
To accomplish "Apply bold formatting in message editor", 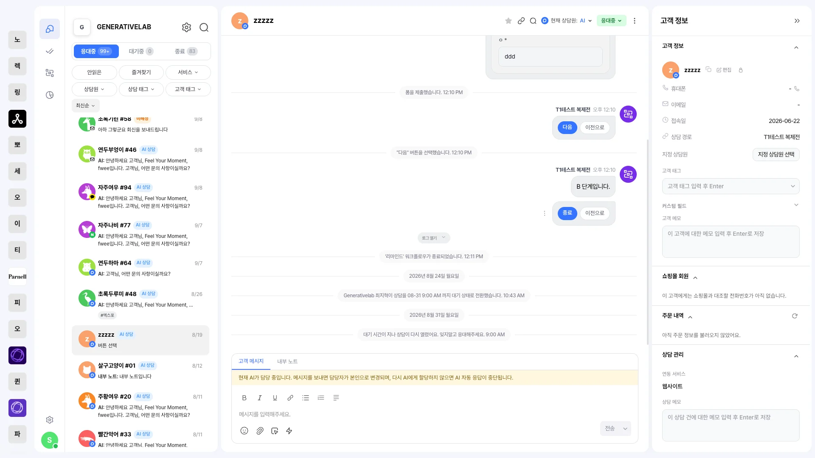I will (244, 398).
